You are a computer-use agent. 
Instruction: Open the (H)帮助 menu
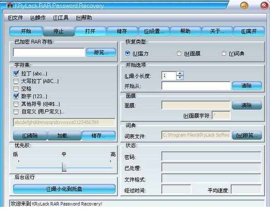point(84,18)
